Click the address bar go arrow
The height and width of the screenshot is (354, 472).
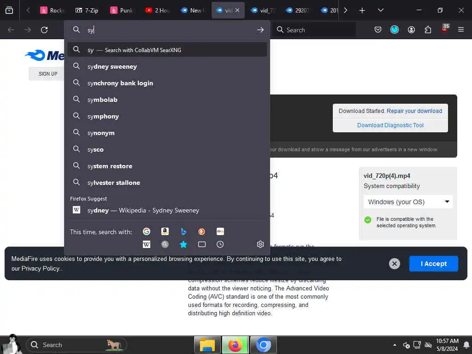(x=260, y=30)
